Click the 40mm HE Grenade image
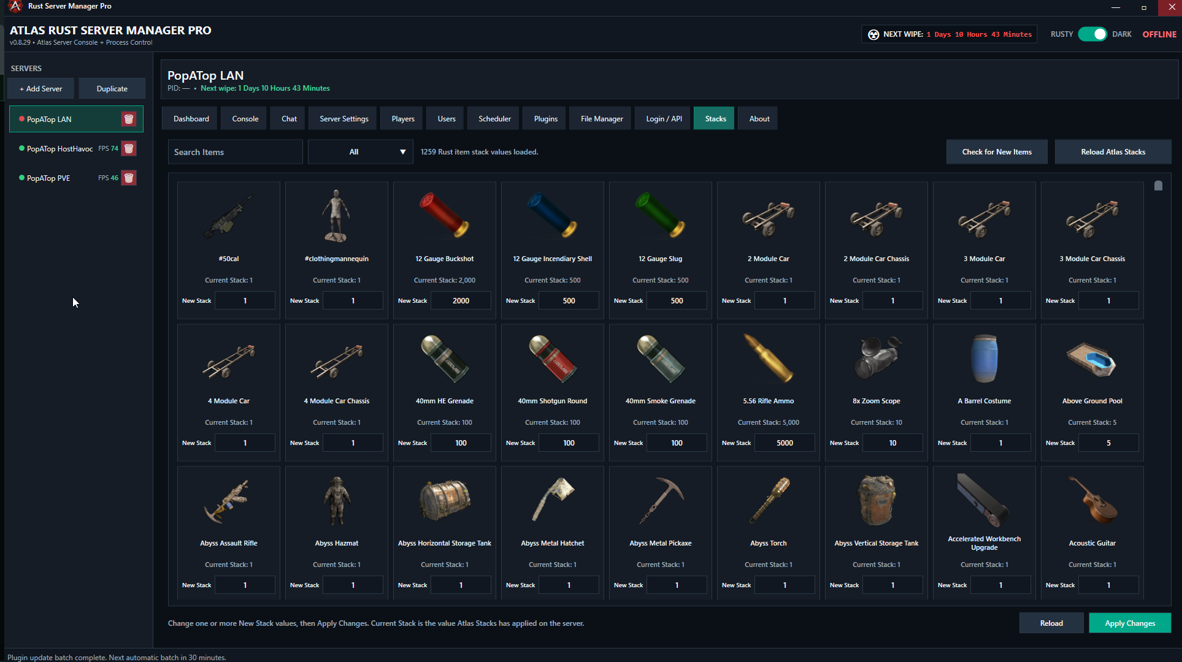 [444, 358]
